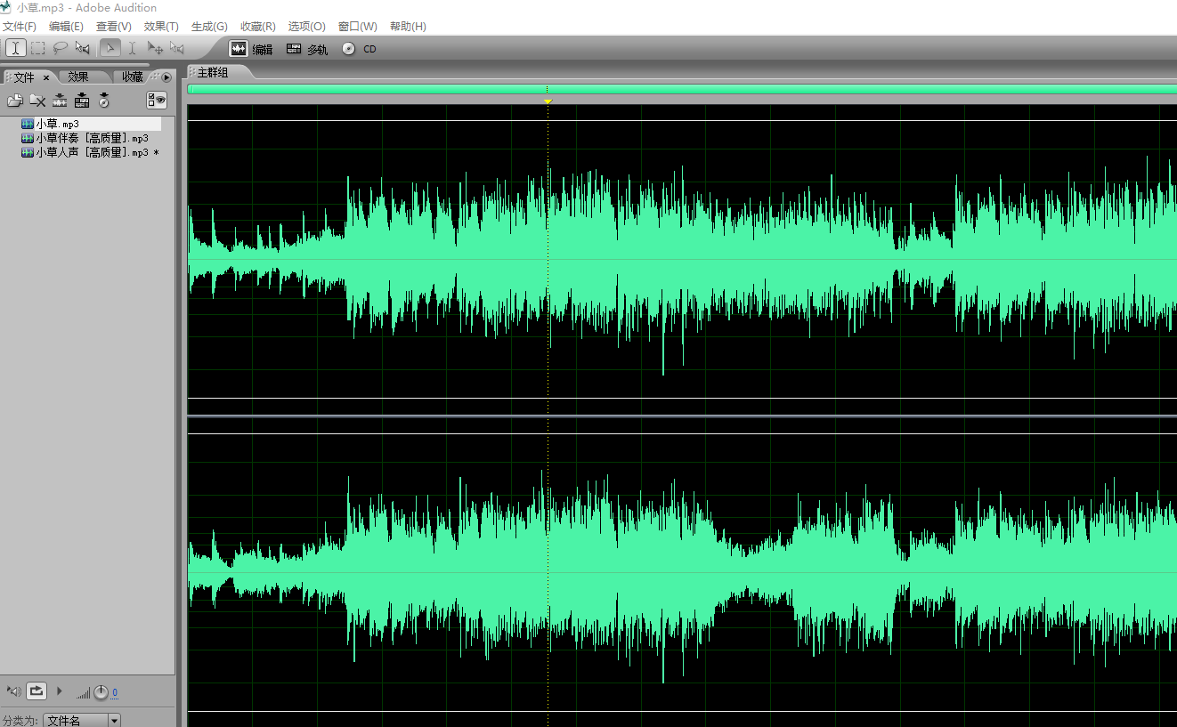
Task: Switch to CD view
Action: [359, 49]
